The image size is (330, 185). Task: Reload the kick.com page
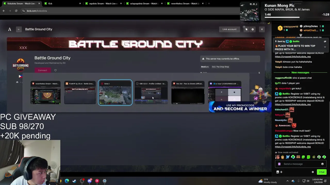coord(16,11)
